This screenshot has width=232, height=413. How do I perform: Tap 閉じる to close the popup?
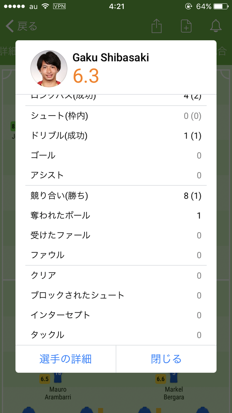pyautogui.click(x=166, y=359)
